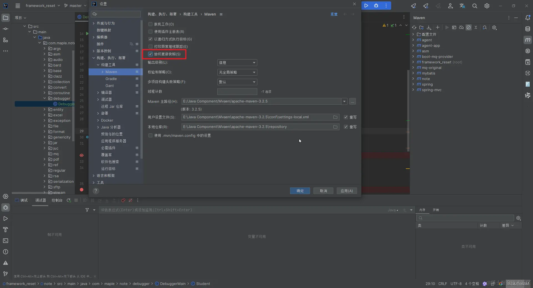Open the master branch dropdown
The width and height of the screenshot is (533, 288).
[75, 6]
